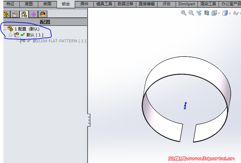Collapse the 1 配置 (默认) root node

[x=4, y=29]
